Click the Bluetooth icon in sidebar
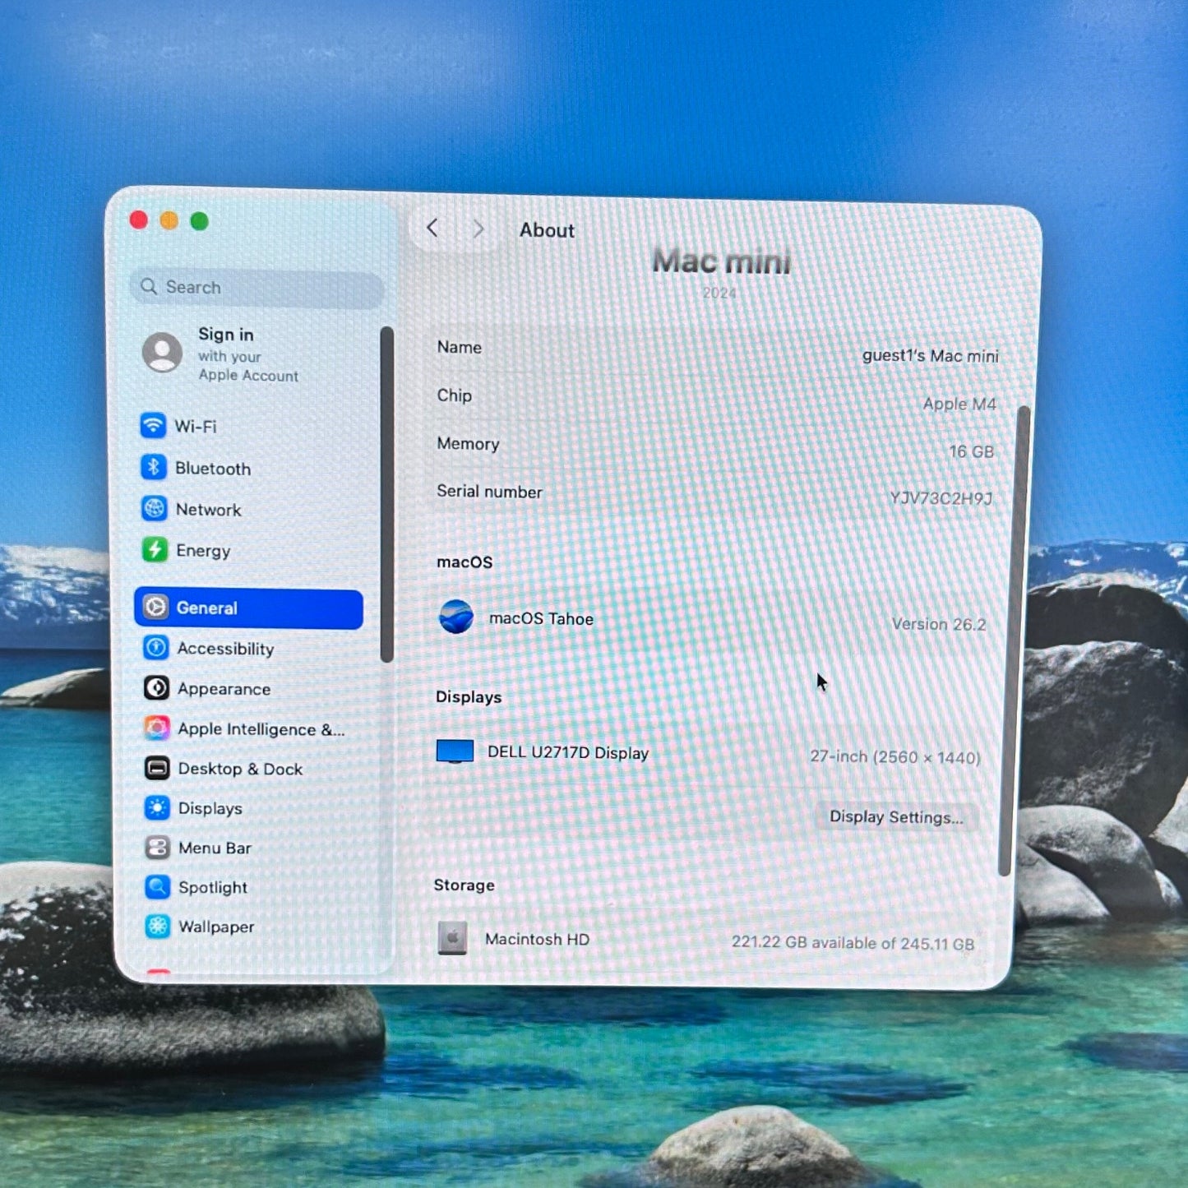 154,467
